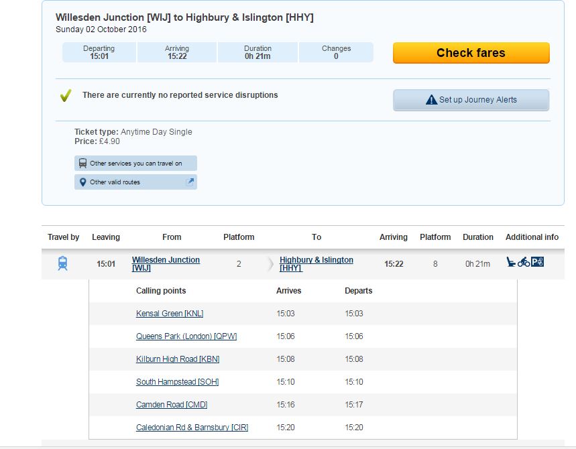Click the arrow between From and To stations

click(271, 264)
